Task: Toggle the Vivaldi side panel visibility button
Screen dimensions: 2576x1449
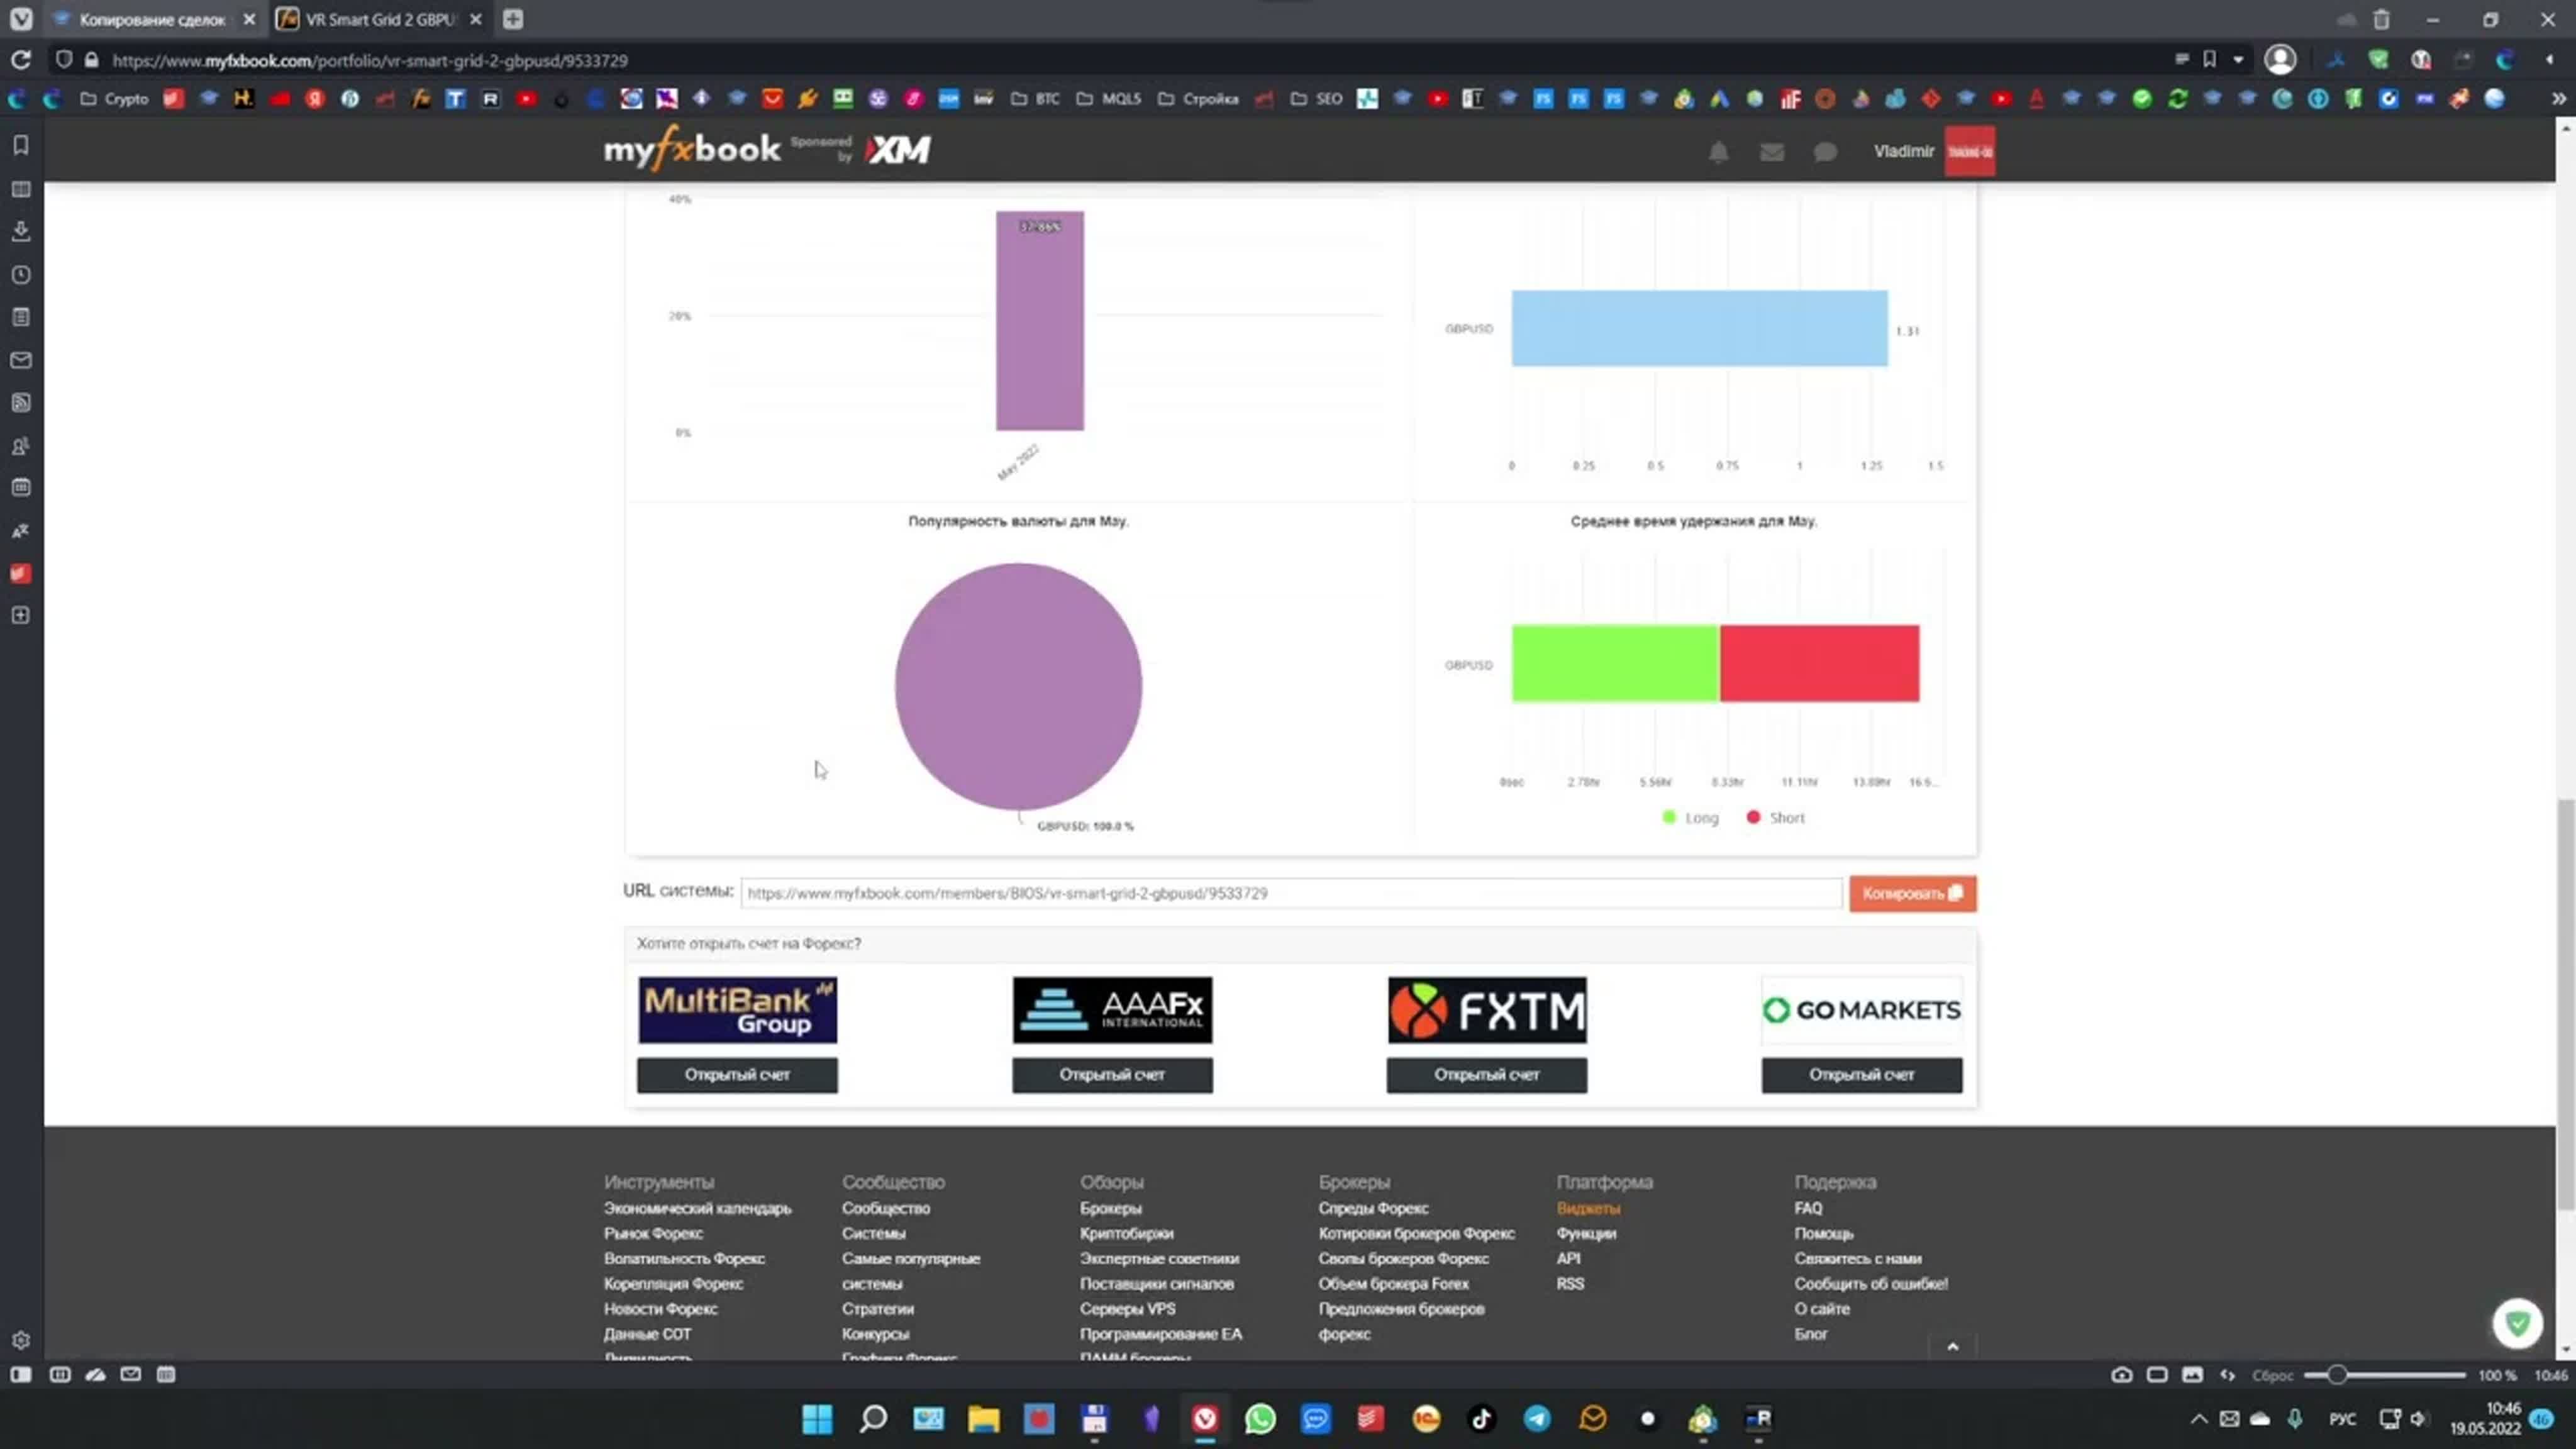Action: (21, 1375)
